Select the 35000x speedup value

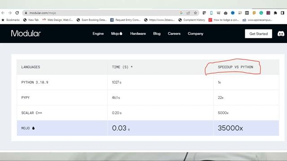[230, 128]
